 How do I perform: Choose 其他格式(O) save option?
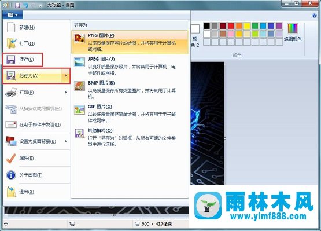(130, 137)
